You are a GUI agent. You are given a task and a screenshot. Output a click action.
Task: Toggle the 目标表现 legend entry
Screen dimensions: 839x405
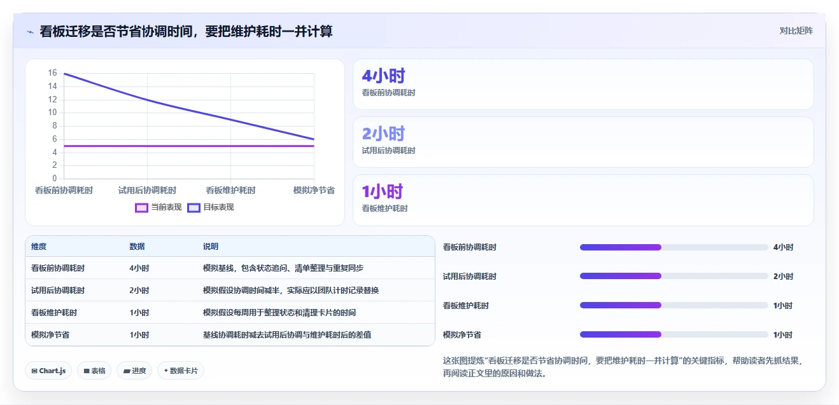coord(211,207)
